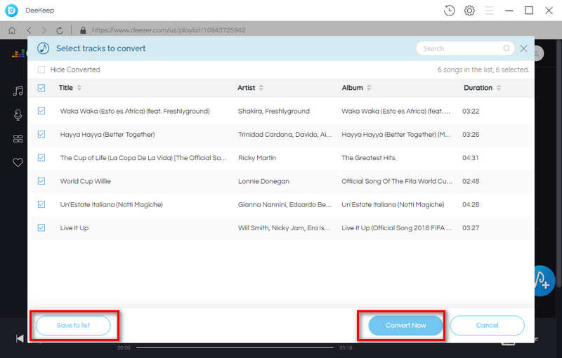
Task: Click the search magnifier icon
Action: (506, 48)
